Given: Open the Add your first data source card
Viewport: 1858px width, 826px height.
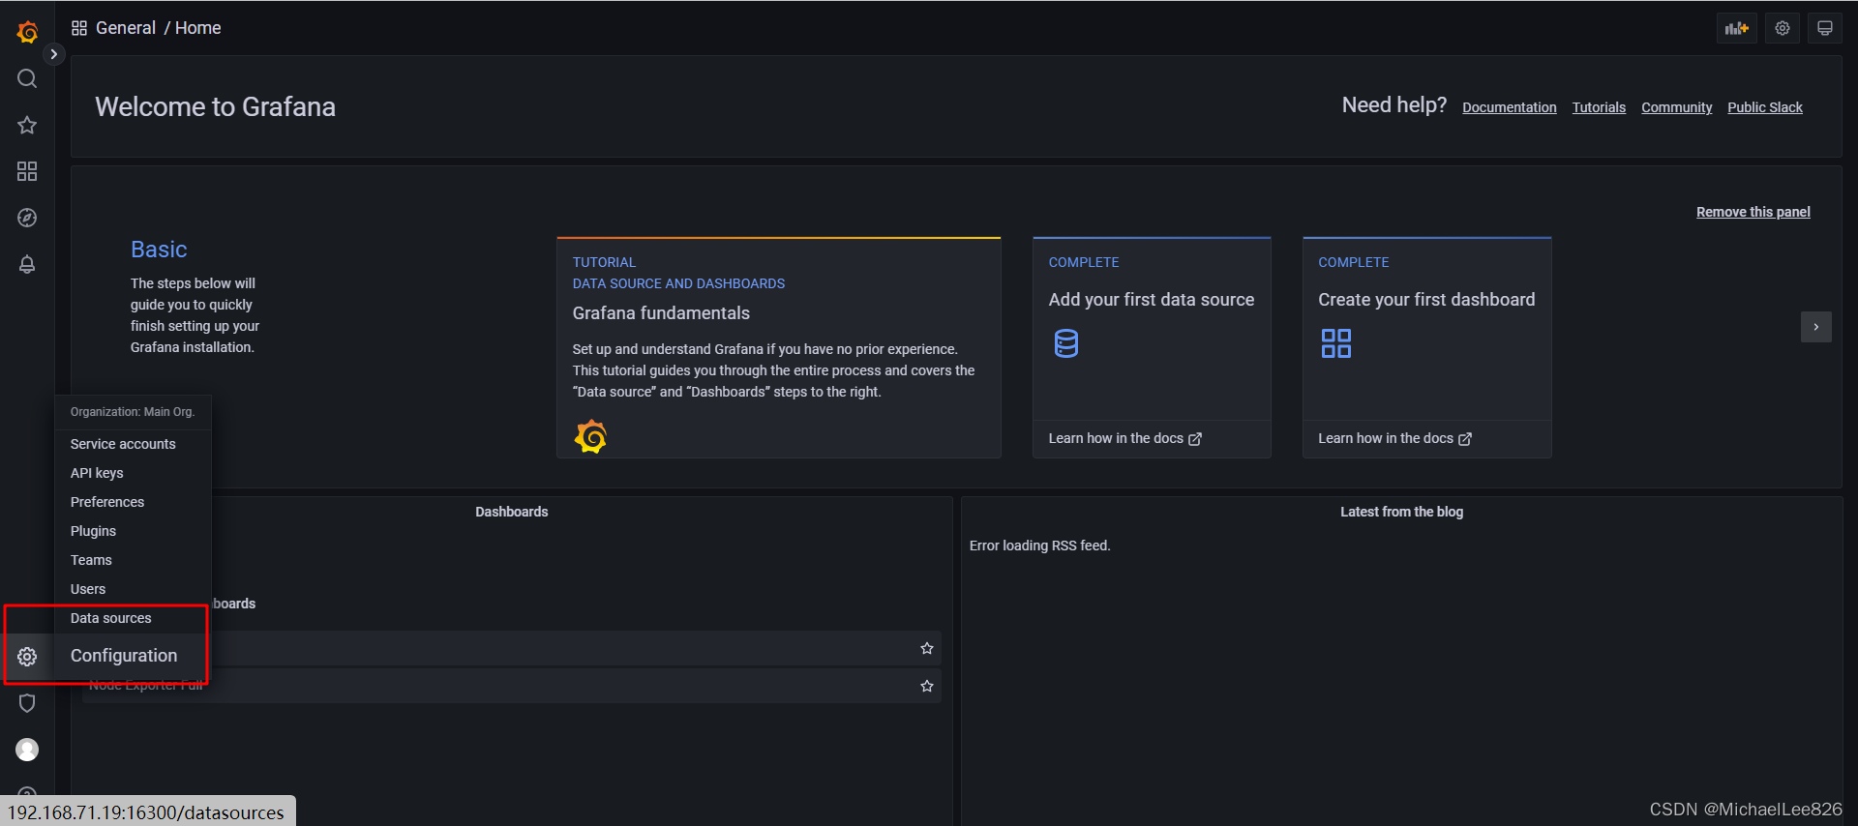Looking at the screenshot, I should (1152, 347).
